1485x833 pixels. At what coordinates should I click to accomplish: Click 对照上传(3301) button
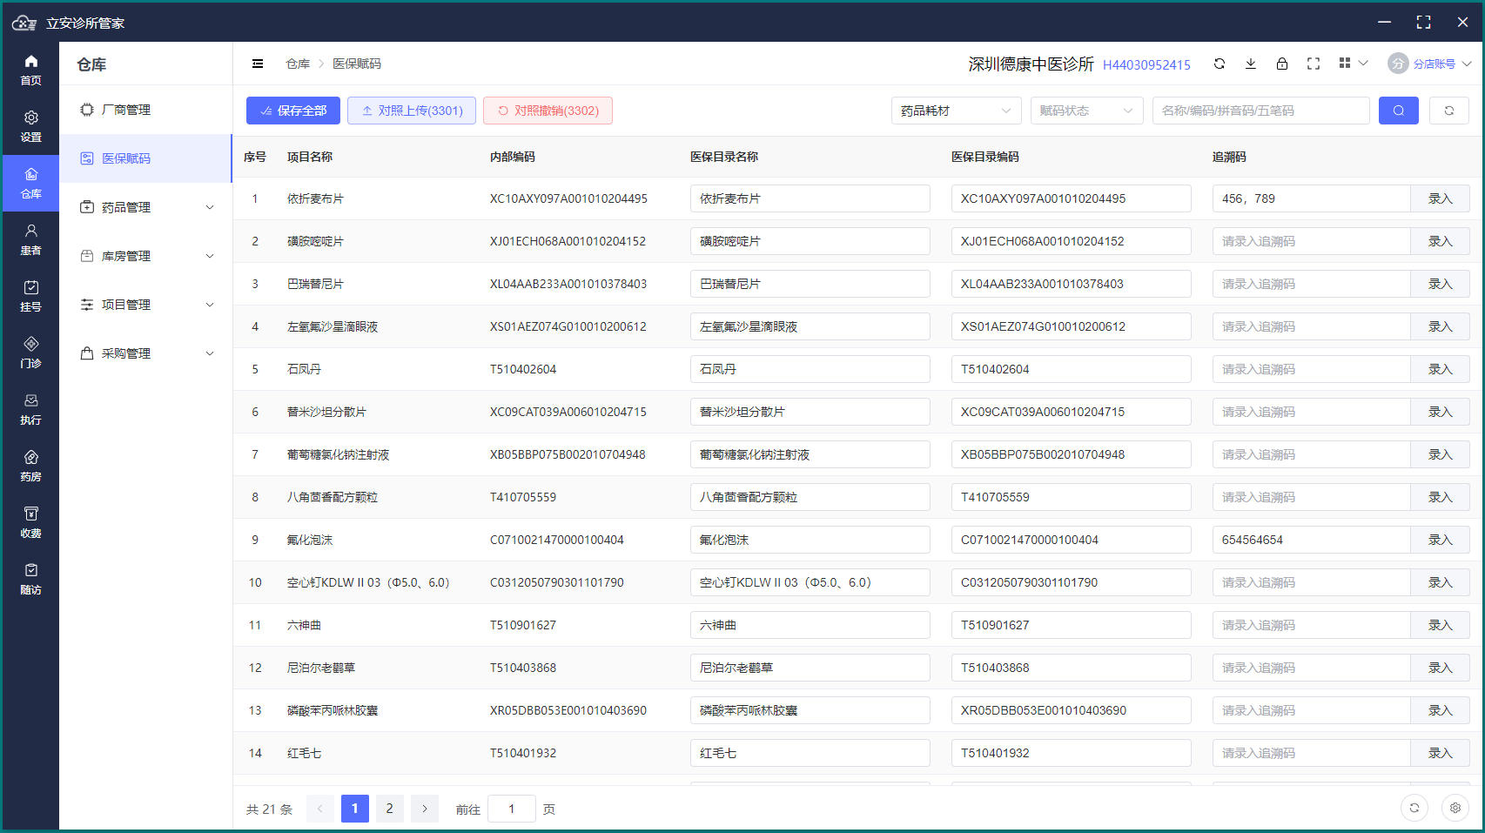(412, 111)
